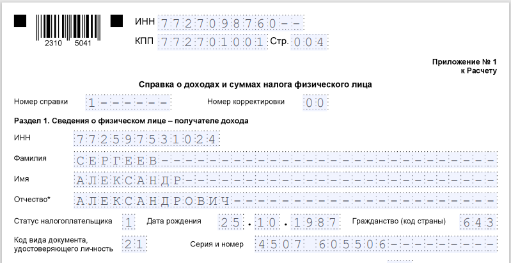Click the КПП field with 772701001
Screen dimensions: 511x263
(x=212, y=43)
